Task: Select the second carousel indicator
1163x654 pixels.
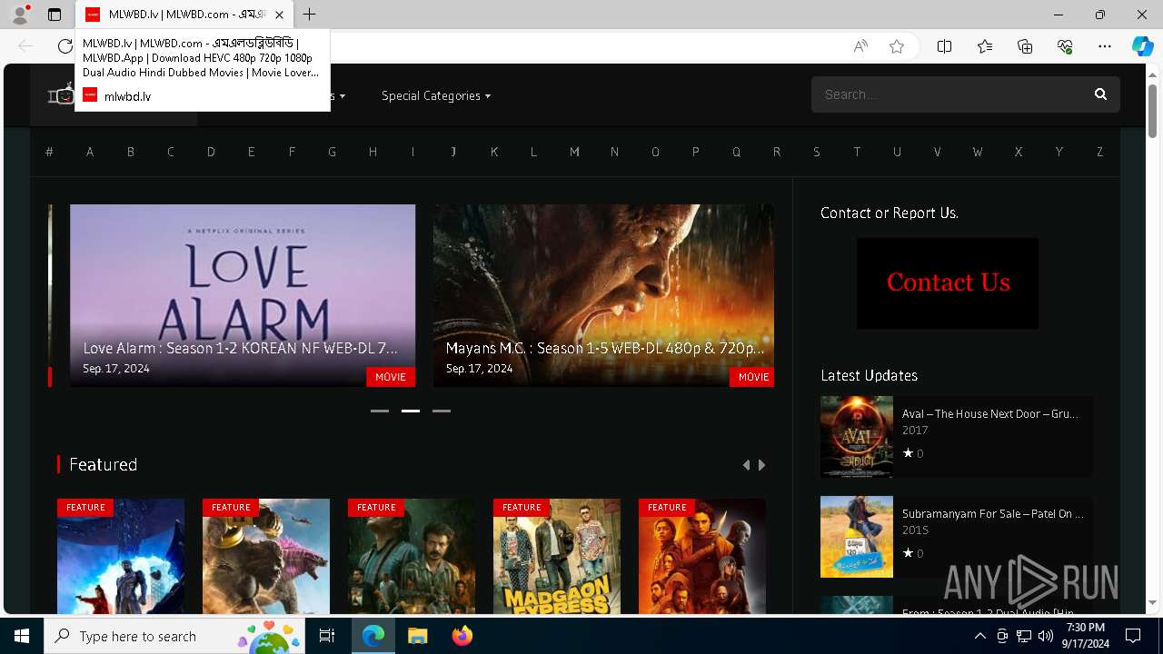Action: click(x=411, y=411)
